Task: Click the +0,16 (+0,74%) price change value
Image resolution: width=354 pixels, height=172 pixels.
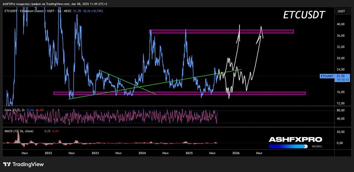Action: pyautogui.click(x=93, y=11)
